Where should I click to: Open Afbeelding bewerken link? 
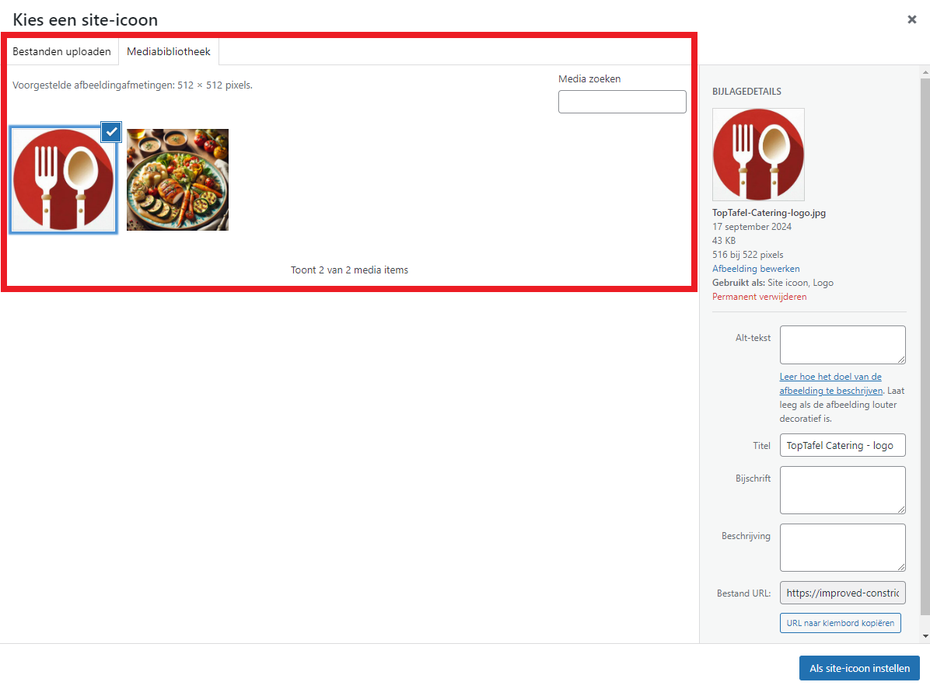[756, 268]
